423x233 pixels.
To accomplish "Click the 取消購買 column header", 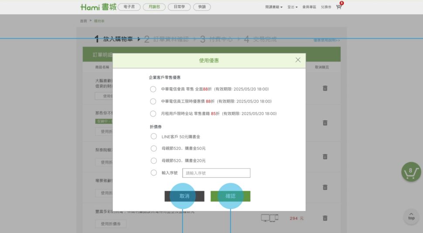I will tap(322, 67).
